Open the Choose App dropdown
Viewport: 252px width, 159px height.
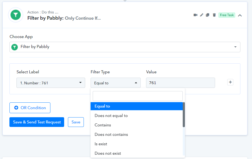point(125,47)
